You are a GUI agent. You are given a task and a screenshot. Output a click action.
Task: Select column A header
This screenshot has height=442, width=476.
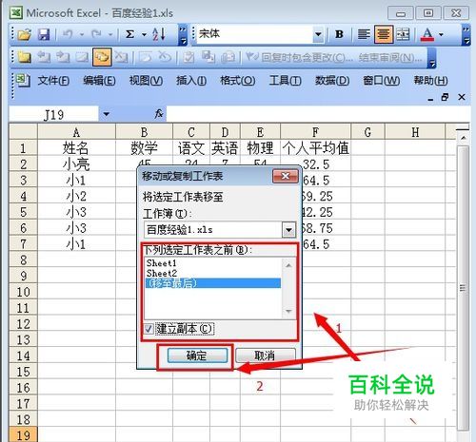[x=76, y=132]
